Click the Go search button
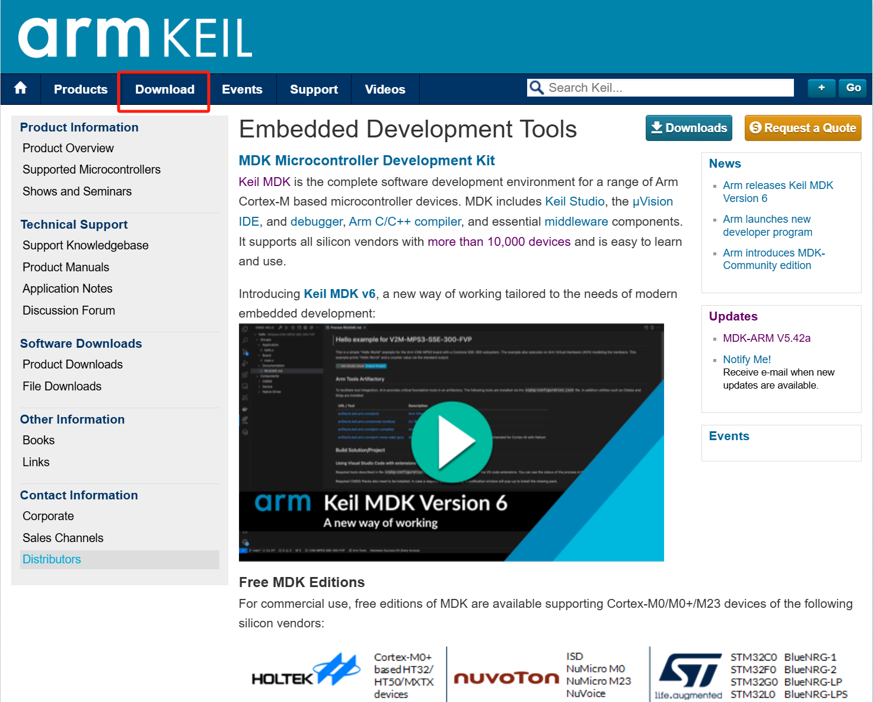Image resolution: width=874 pixels, height=702 pixels. coord(853,88)
